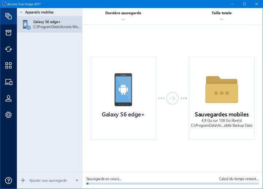263x189 pixels.
Task: Open the Settings gear icon
Action: [8, 115]
